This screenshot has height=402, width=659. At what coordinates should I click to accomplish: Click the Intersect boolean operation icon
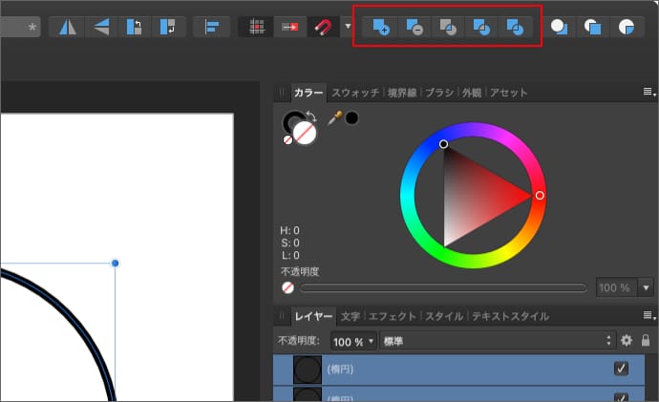coord(448,27)
